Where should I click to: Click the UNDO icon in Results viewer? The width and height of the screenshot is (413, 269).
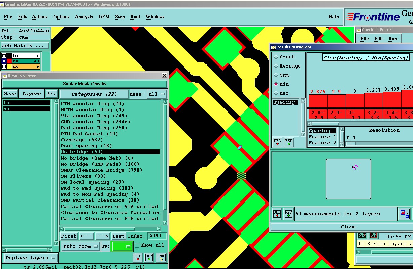click(x=161, y=258)
